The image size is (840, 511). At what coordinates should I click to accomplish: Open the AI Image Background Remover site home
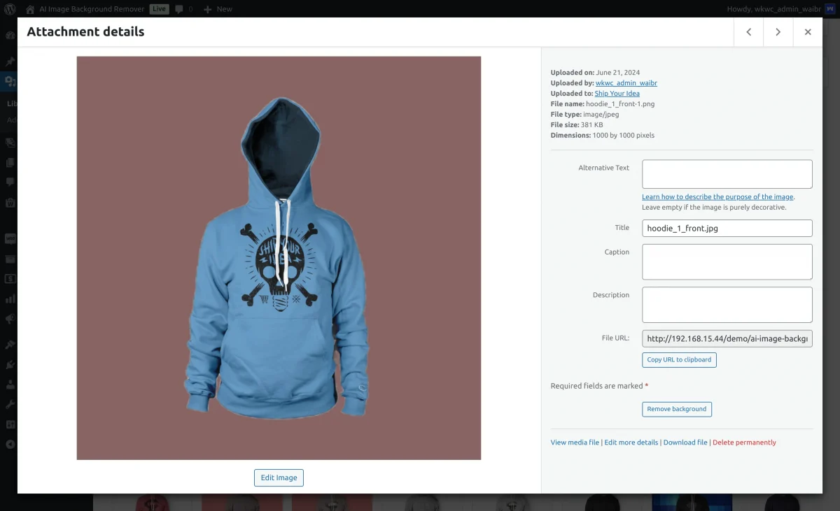(85, 9)
